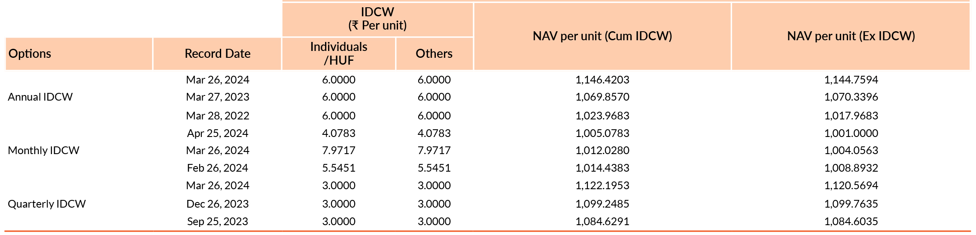
Task: Select the Record Date column header
Action: [x=217, y=54]
